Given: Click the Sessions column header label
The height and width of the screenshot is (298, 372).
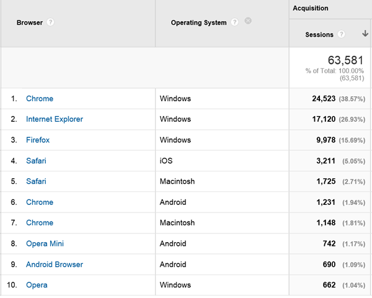Looking at the screenshot, I should coord(319,35).
